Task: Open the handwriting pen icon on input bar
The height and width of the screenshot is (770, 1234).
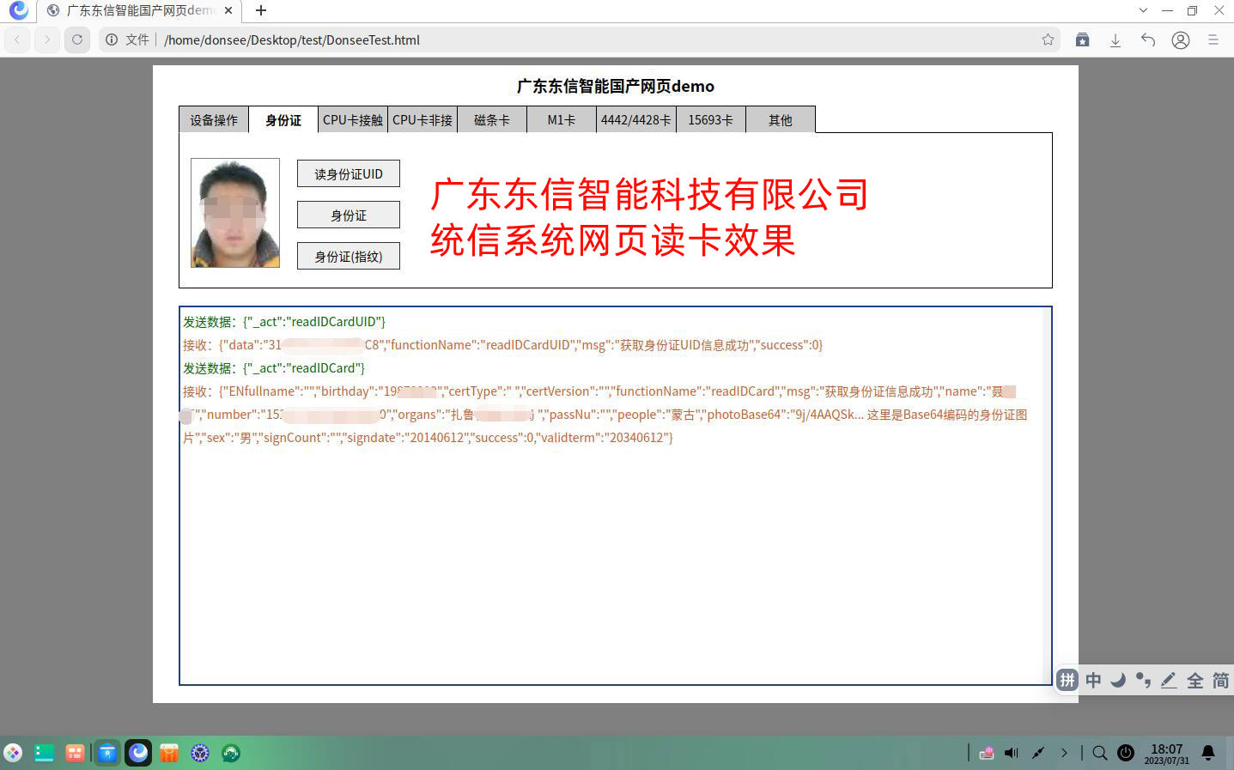Action: [1169, 680]
